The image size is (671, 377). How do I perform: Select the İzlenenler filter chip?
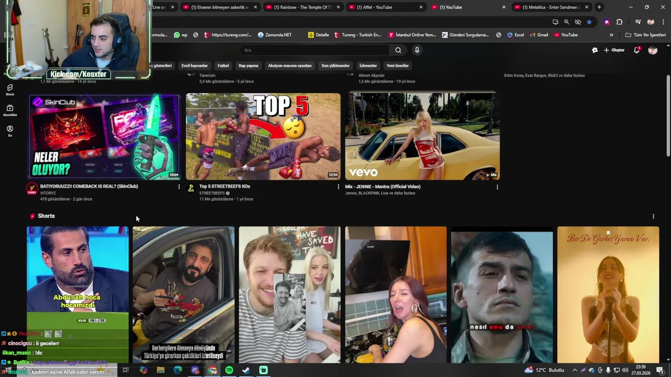(368, 66)
